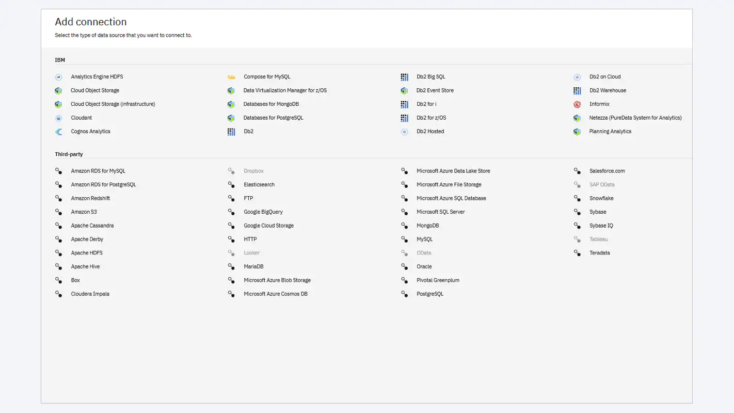Choose the Compose for MySQL icon
The image size is (734, 413).
click(231, 76)
